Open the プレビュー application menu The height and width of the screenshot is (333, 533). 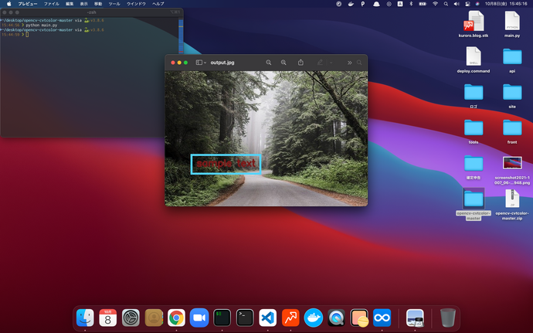tap(28, 4)
